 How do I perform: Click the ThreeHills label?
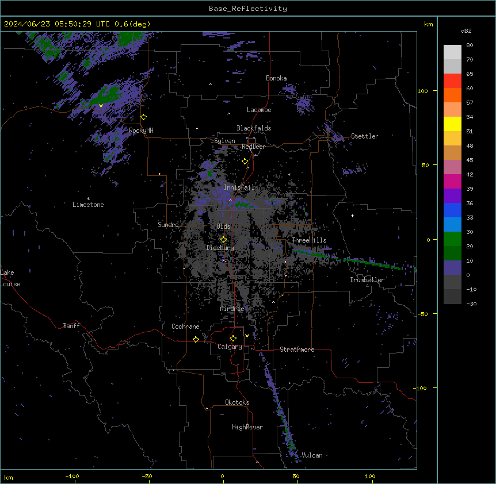309,240
